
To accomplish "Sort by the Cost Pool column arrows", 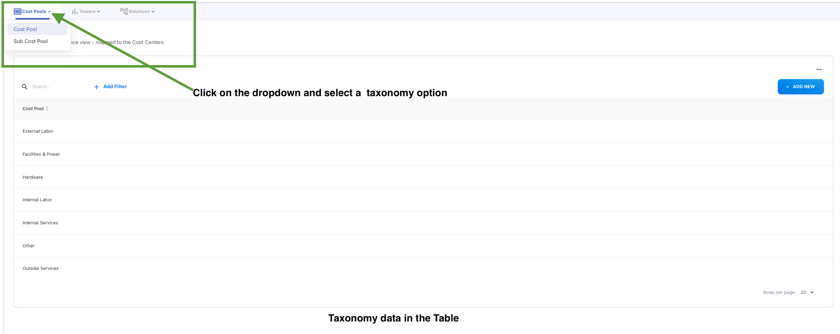I will (x=47, y=109).
